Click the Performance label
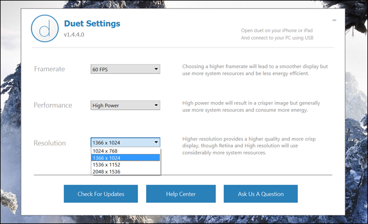Viewport: 368px width, 224px height. pos(53,105)
